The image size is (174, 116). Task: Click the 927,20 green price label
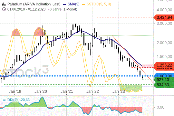164,80
